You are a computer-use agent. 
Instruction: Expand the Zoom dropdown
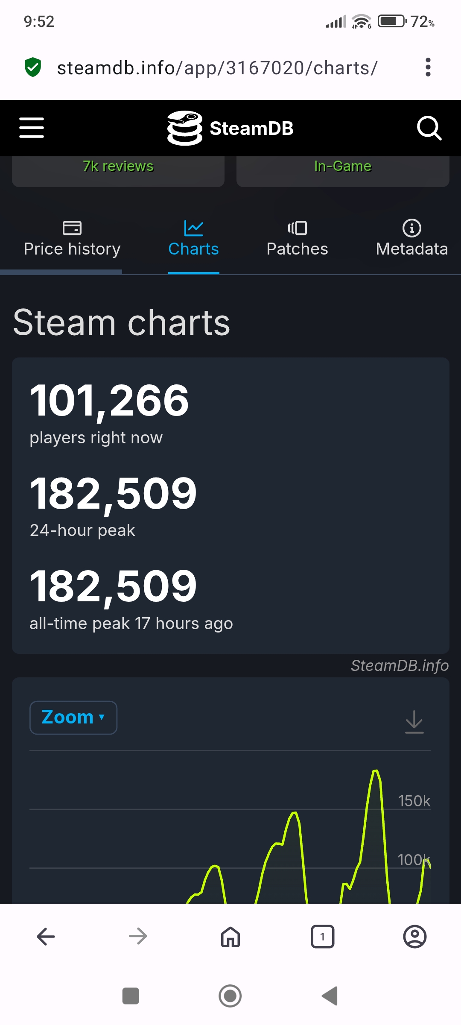click(73, 717)
